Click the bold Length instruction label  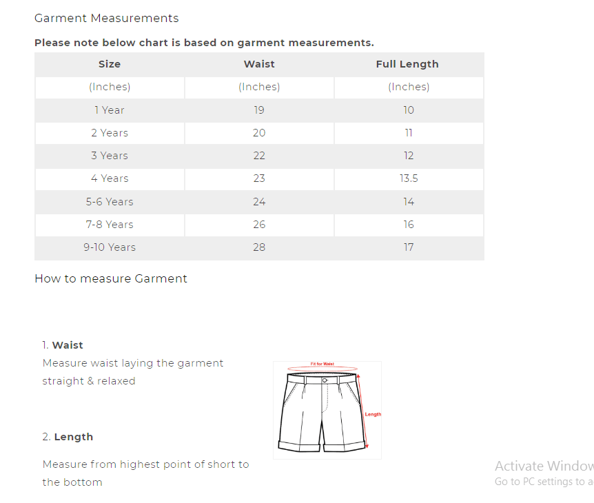point(74,437)
